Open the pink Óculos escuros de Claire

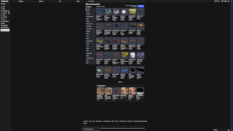[100, 55]
